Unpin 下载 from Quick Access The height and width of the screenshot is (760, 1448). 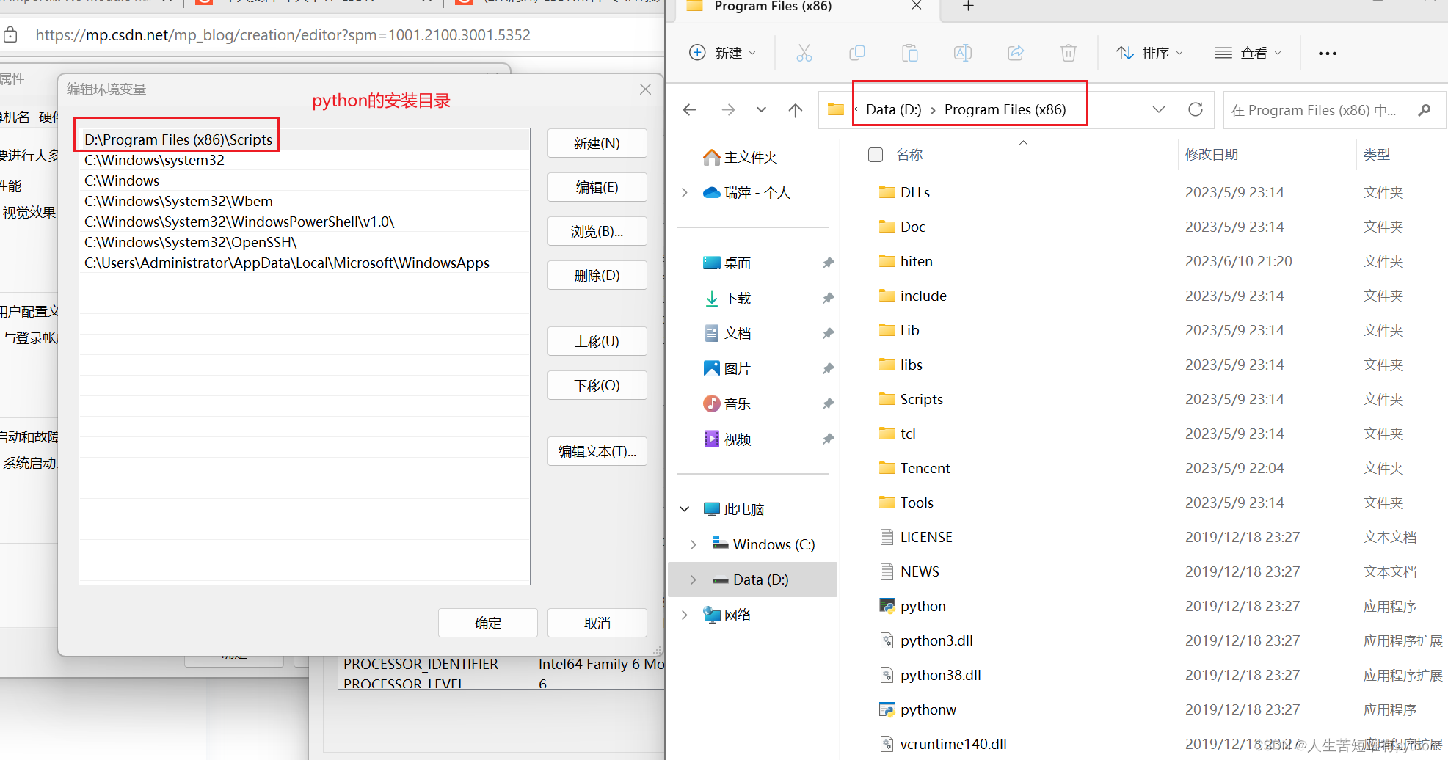point(828,298)
